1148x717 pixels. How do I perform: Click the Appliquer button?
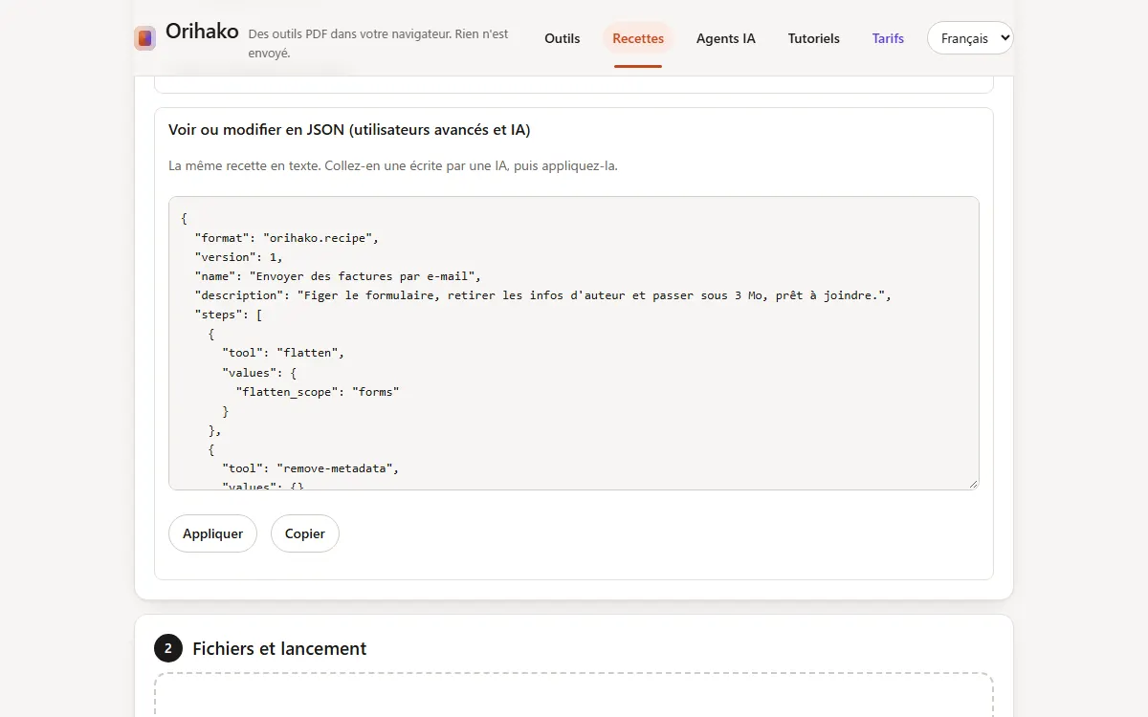212,533
